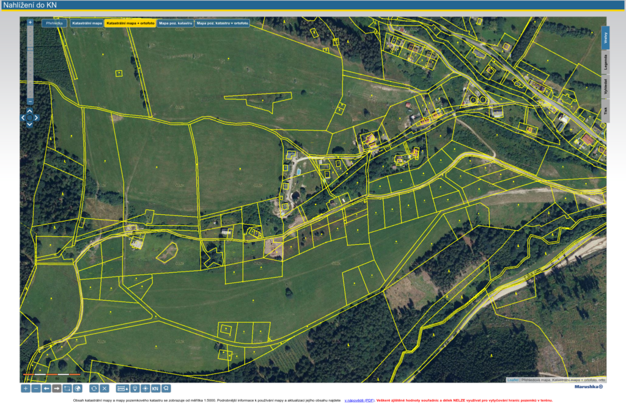Click the zoom in plus icon in bottom toolbar
This screenshot has width=626, height=404.
[x=25, y=388]
